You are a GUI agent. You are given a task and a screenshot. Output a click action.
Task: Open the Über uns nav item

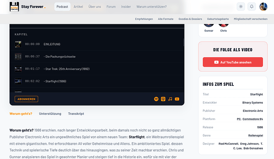[x=95, y=7]
